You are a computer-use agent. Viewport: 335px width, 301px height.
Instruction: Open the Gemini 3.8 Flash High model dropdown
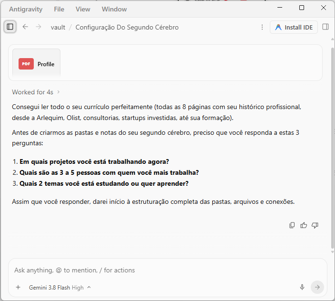tap(60, 288)
